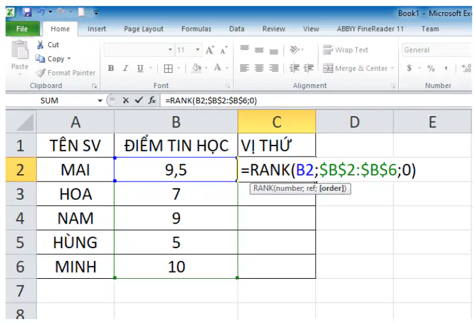Image resolution: width=474 pixels, height=324 pixels.
Task: Click the Enter checkmark in formula bar
Action: (139, 100)
